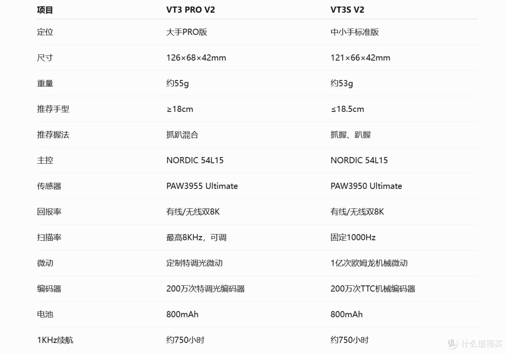Click the 126×68×42mm size cell
Image resolution: width=507 pixels, height=354 pixels.
(196, 58)
